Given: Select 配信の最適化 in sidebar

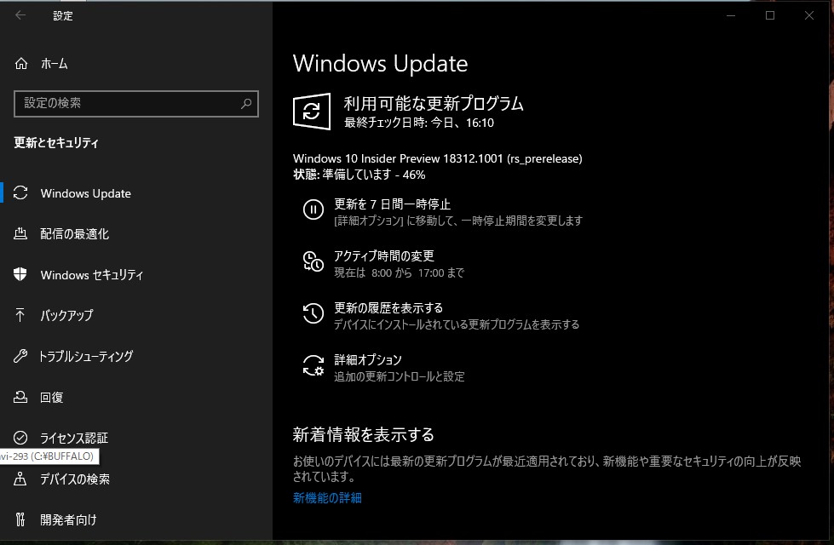Looking at the screenshot, I should point(74,234).
